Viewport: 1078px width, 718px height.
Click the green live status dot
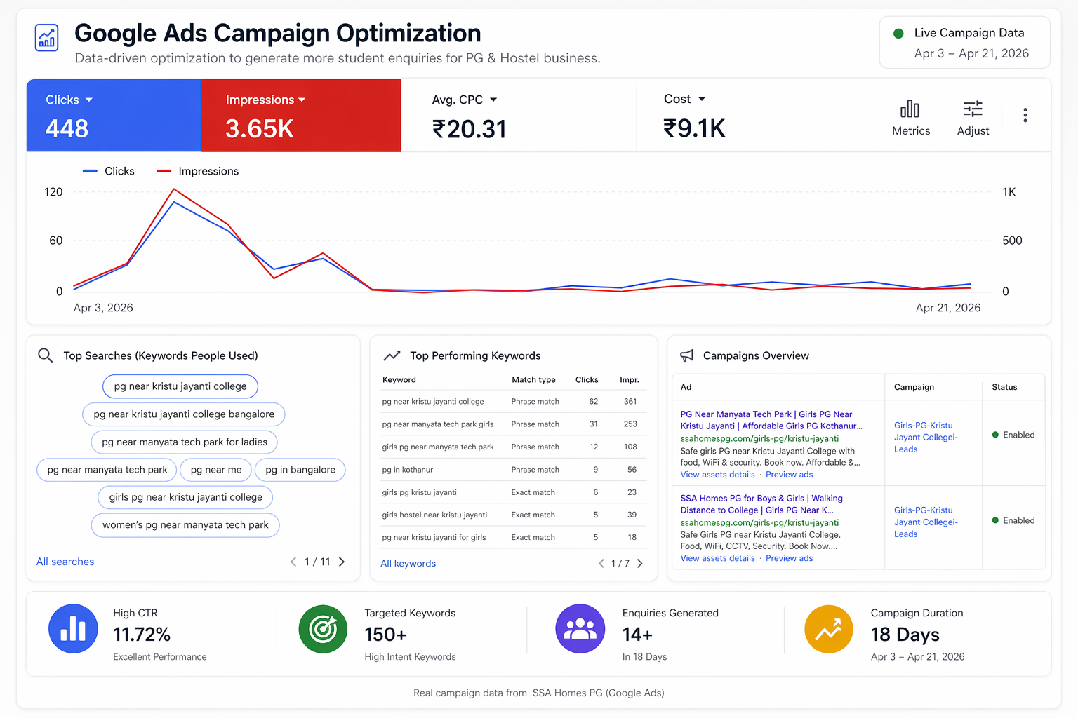898,33
